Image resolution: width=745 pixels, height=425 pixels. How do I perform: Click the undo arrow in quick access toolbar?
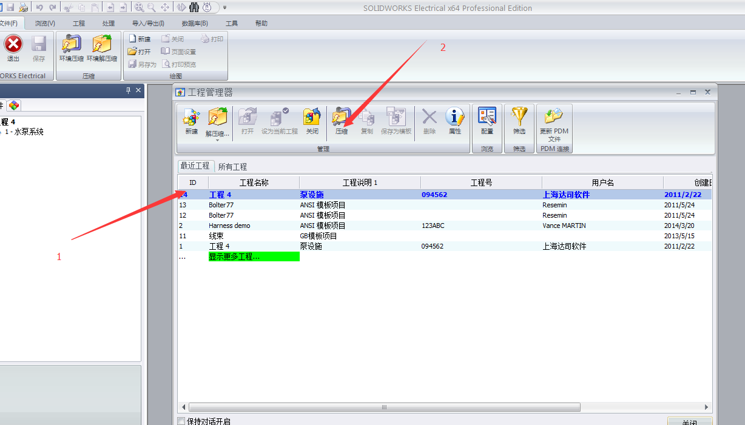click(x=39, y=8)
